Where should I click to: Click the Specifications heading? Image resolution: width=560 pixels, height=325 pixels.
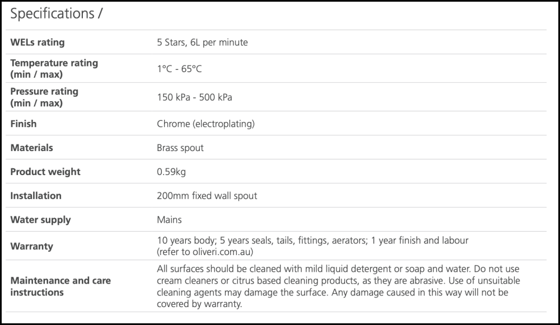click(x=56, y=14)
